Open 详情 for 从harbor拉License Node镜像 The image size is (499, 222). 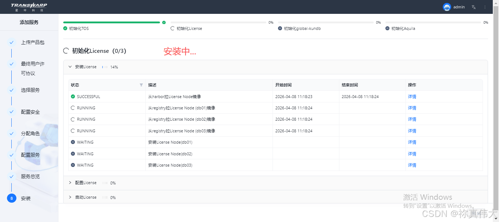(x=412, y=97)
